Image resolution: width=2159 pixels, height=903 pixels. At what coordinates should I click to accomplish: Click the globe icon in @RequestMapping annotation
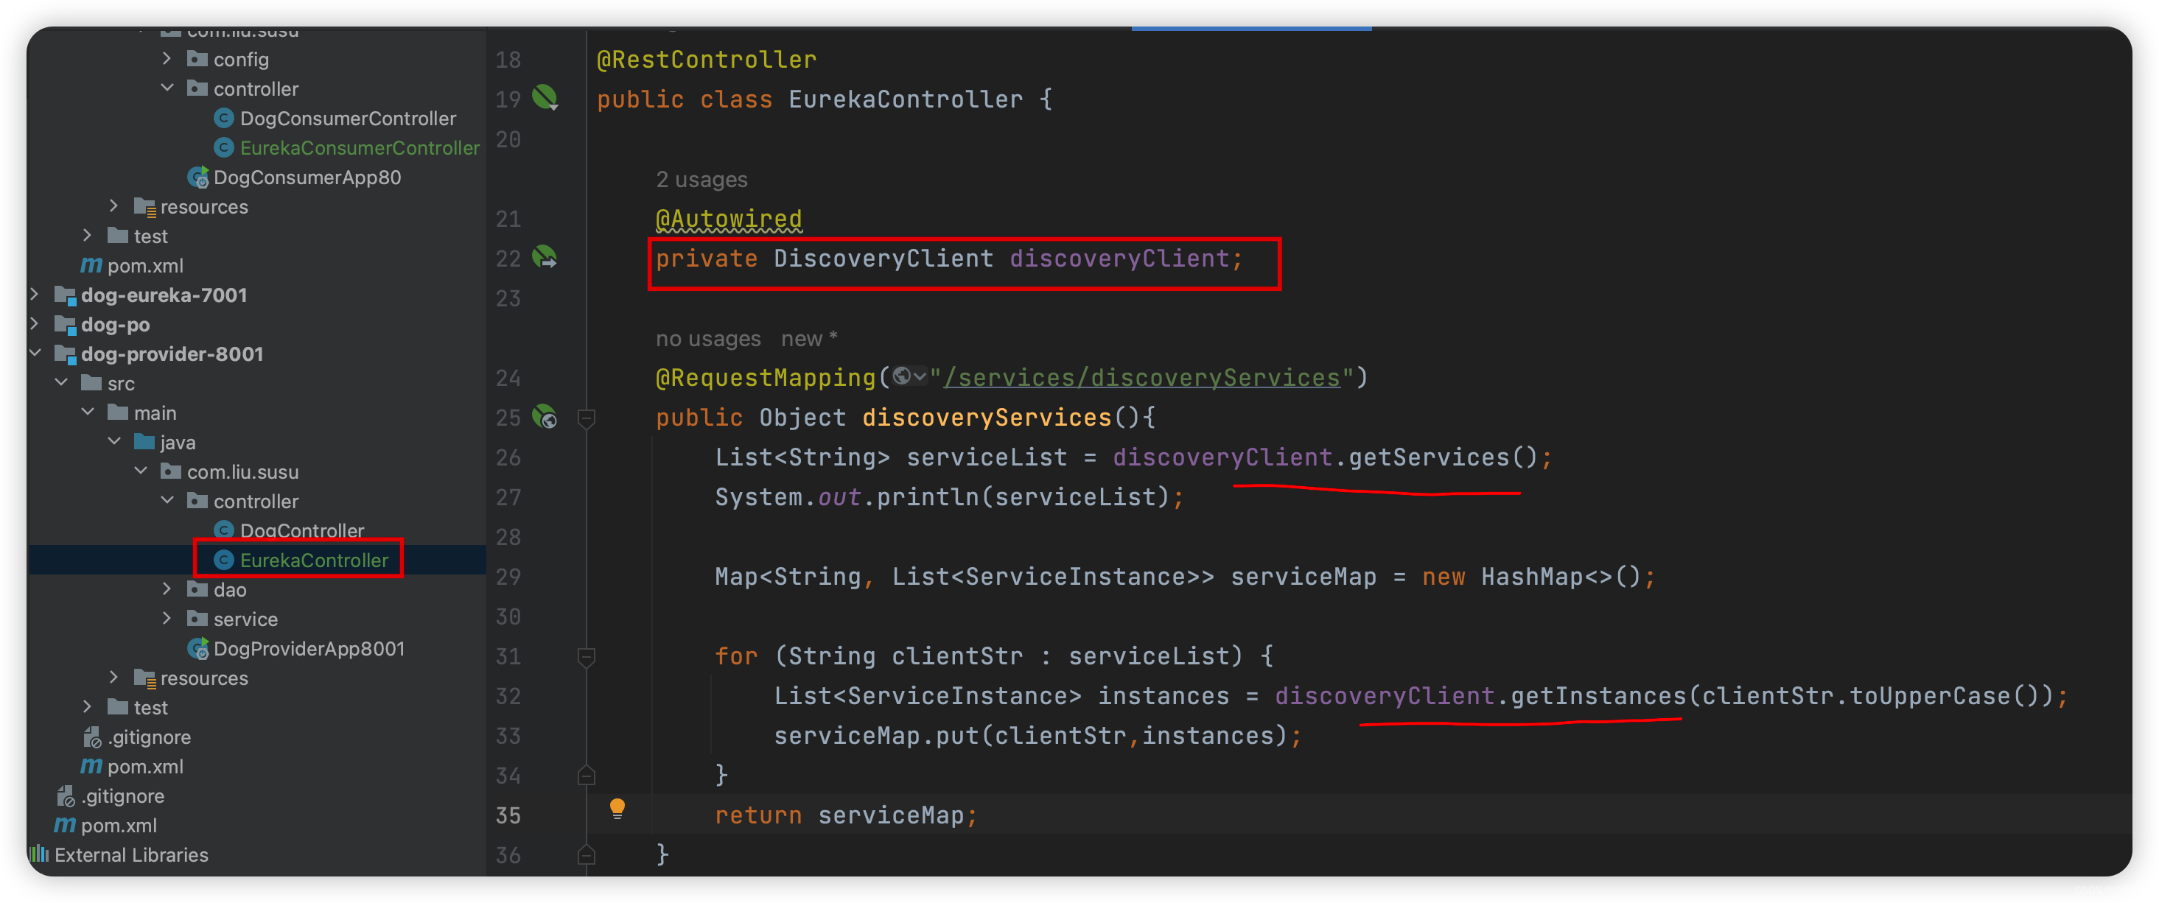point(903,377)
